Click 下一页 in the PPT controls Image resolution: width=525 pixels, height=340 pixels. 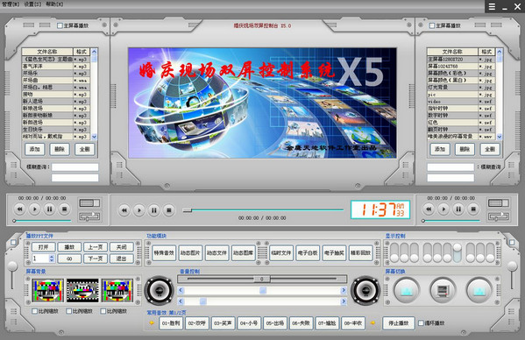point(96,259)
